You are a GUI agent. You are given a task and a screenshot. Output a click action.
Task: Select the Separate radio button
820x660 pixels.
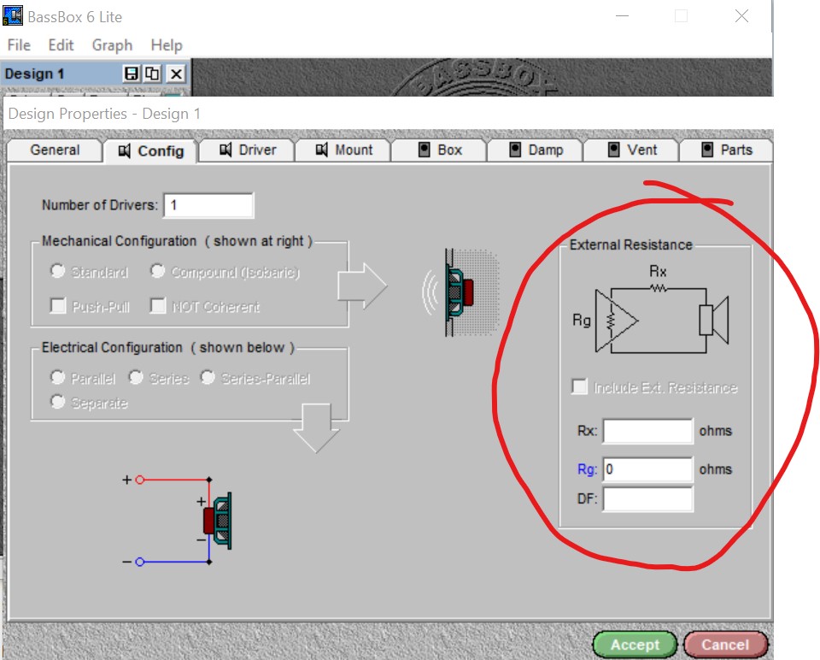(57, 402)
